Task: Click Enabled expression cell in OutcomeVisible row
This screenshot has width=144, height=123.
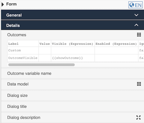Action: pyautogui.click(x=116, y=58)
